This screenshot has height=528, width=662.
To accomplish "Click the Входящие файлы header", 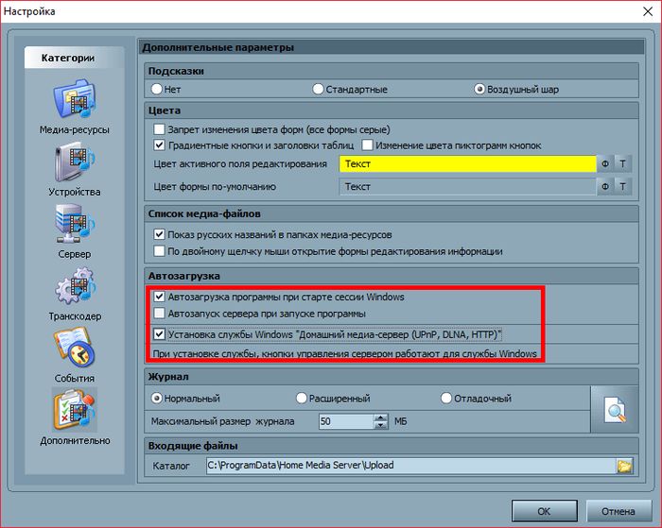I will [392, 446].
